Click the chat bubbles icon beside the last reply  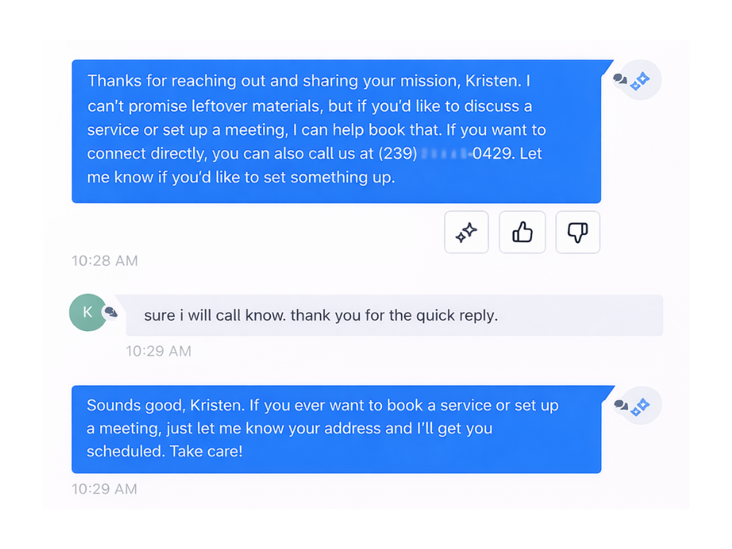(621, 405)
